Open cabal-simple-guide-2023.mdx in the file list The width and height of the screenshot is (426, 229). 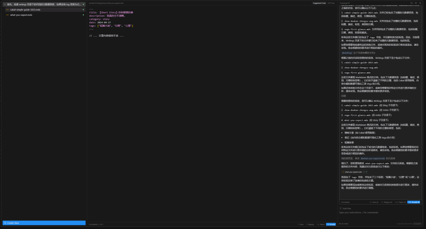[25, 9]
